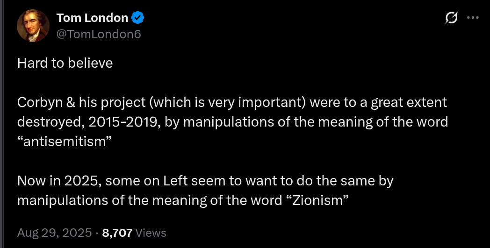Click the Grok explain-post icon
The height and width of the screenshot is (248, 490).
451,18
